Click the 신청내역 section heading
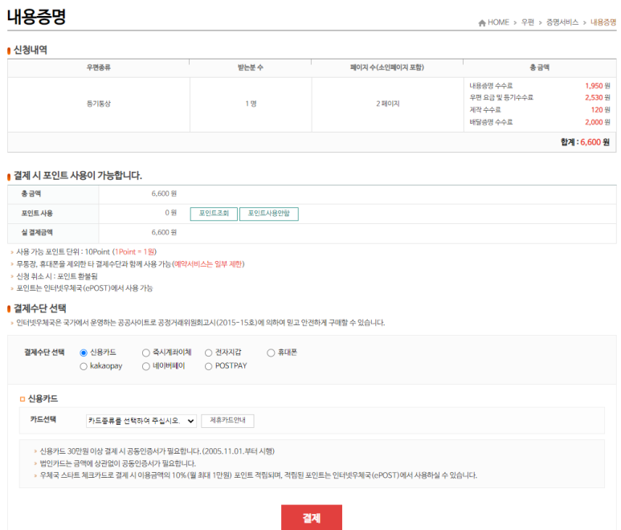The height and width of the screenshot is (530, 621). [x=31, y=50]
